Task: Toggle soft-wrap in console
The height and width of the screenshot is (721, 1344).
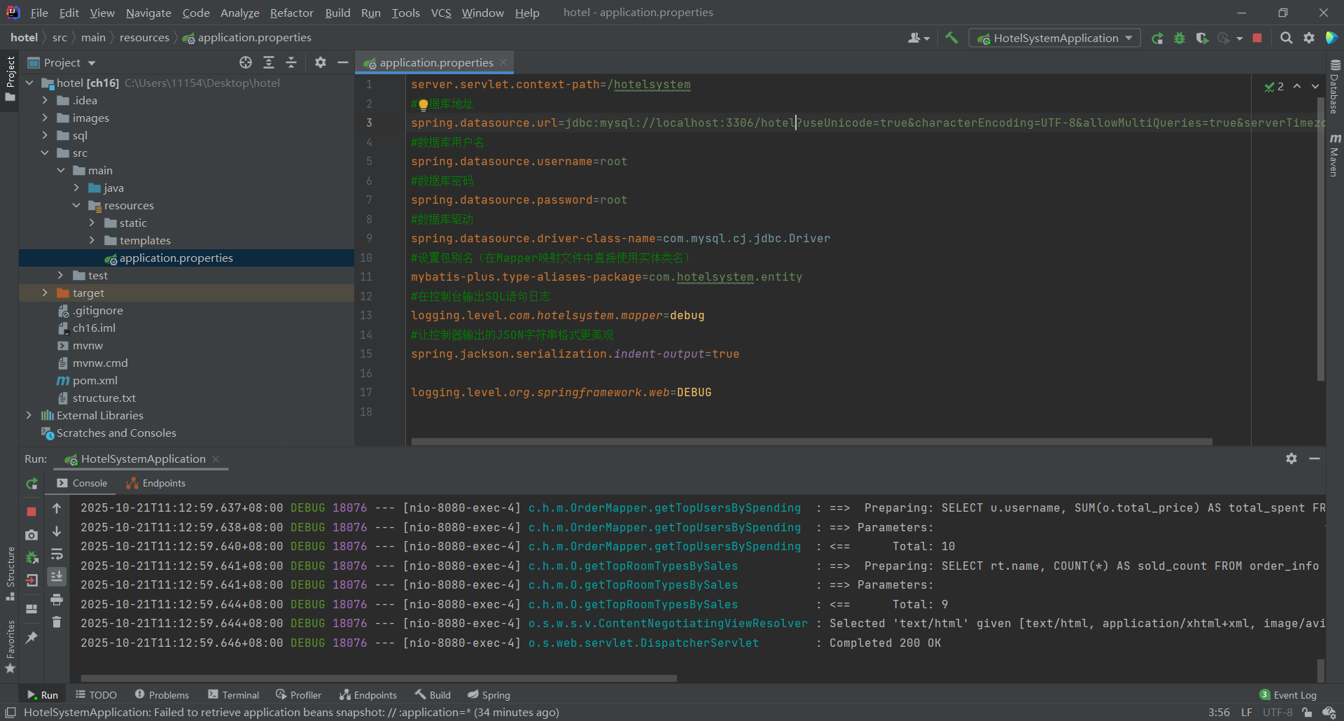Action: pos(57,554)
